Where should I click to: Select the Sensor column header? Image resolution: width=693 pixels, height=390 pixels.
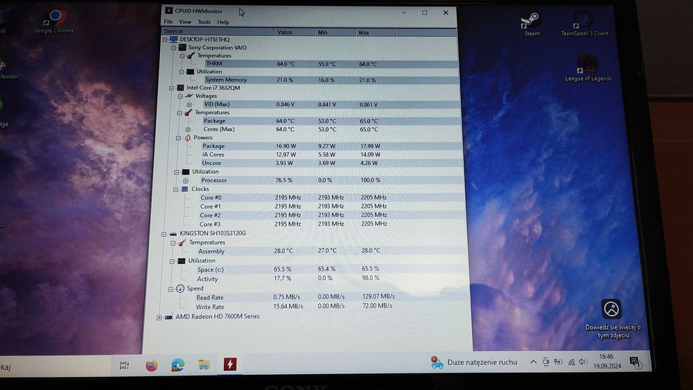(x=218, y=31)
